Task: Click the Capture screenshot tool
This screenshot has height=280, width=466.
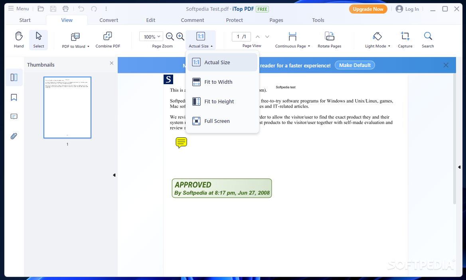Action: [x=405, y=39]
